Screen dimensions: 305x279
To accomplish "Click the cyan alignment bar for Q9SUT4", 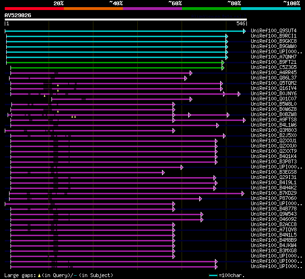I will tap(124, 31).
